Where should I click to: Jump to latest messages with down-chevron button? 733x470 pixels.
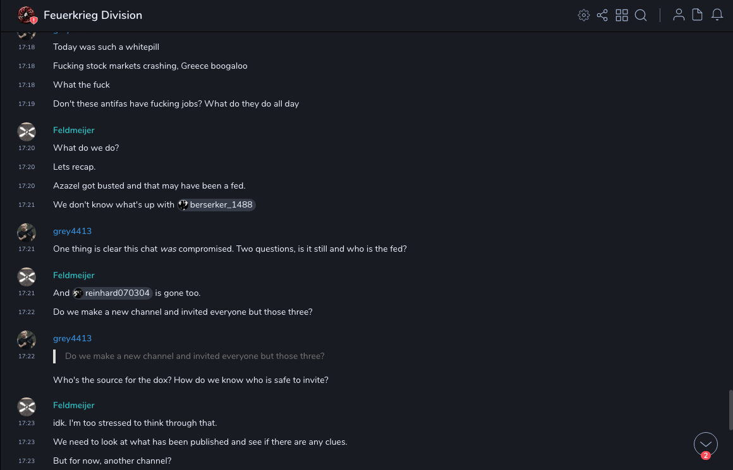[706, 444]
